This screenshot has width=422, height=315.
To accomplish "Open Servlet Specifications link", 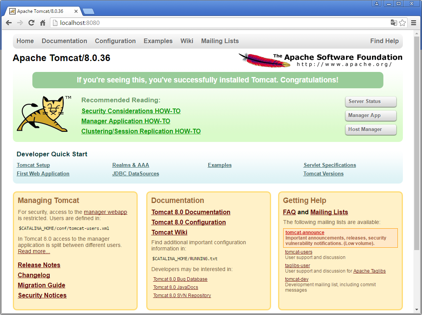I will tap(330, 165).
